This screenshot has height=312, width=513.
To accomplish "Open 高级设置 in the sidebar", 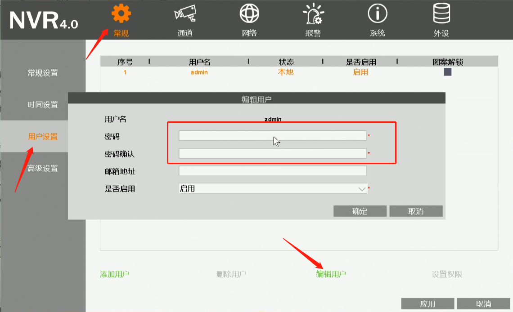I will coord(43,169).
